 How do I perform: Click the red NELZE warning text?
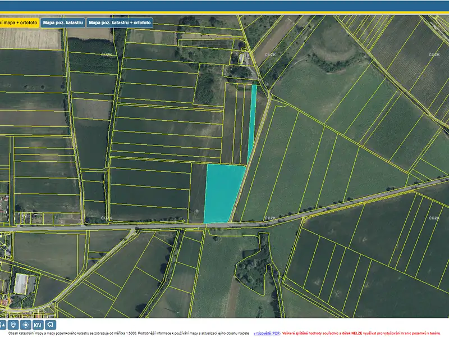coord(361,333)
